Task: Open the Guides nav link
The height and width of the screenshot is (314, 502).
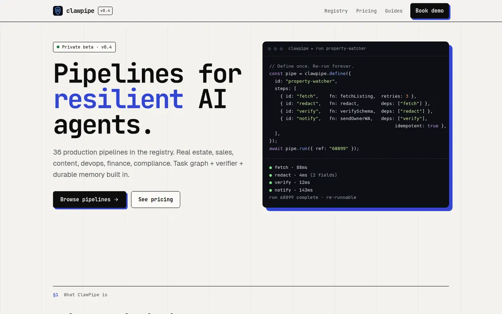Action: click(394, 11)
